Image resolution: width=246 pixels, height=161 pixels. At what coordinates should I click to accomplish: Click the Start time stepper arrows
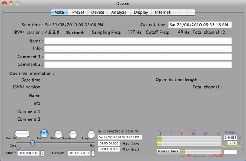(42, 153)
